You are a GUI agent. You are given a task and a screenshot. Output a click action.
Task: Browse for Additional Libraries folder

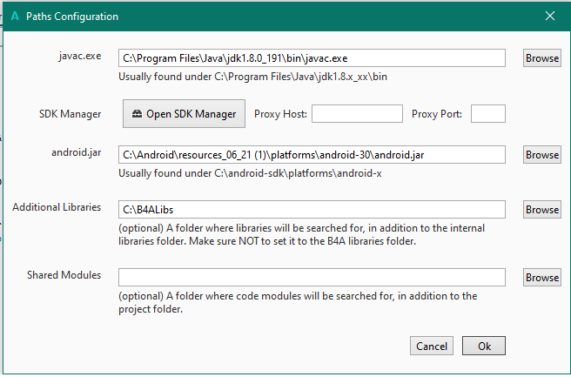click(x=541, y=210)
